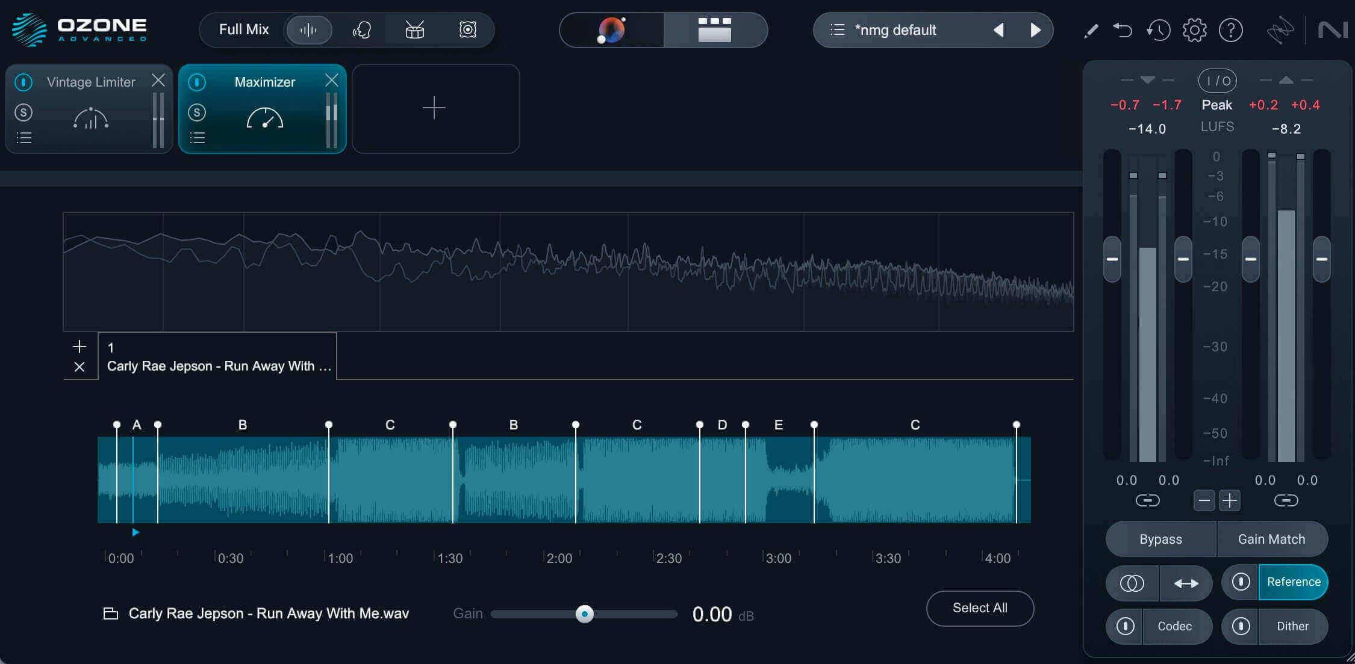
Task: Solo the Maximizer module
Action: point(197,112)
